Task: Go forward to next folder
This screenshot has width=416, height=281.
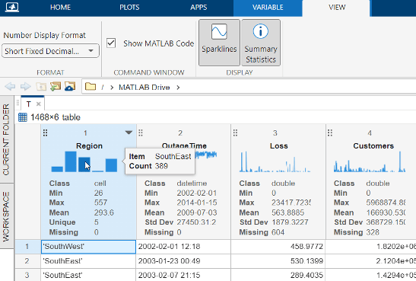Action: click(x=25, y=87)
